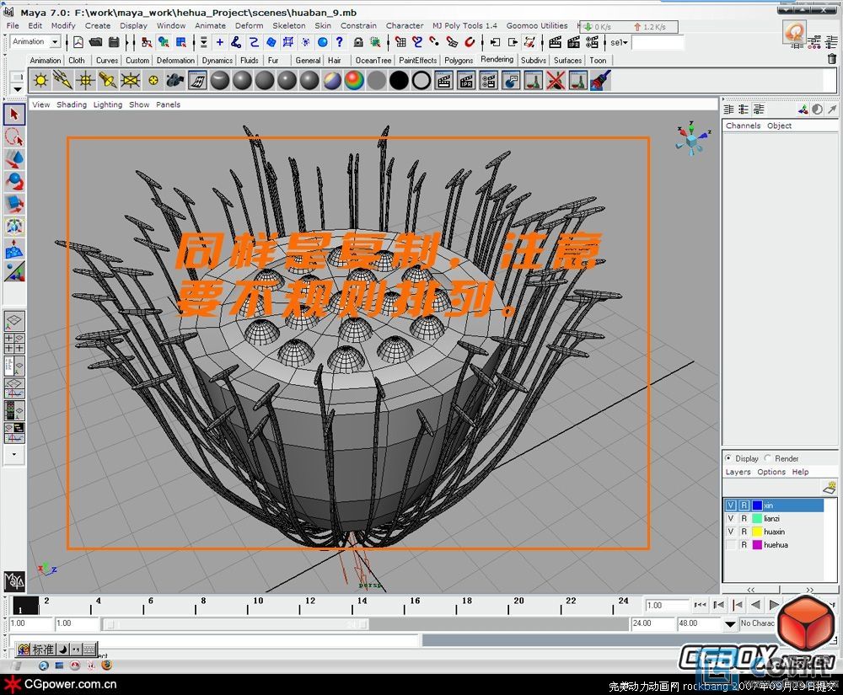Activate the Soft Modification tool
Image resolution: width=843 pixels, height=695 pixels.
click(x=14, y=249)
